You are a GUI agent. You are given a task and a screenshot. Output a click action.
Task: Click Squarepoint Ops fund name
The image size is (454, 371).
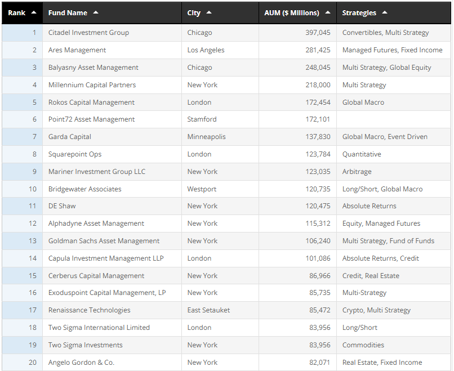point(75,154)
